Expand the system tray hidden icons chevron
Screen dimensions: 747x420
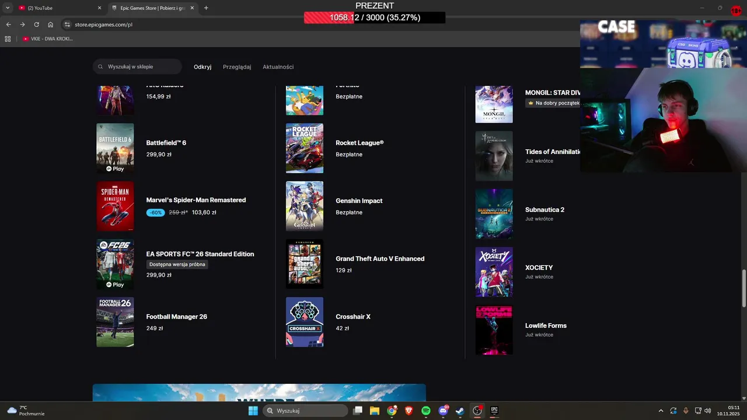(x=661, y=411)
